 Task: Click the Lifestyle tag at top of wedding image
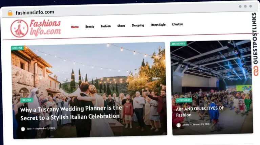click(17, 48)
